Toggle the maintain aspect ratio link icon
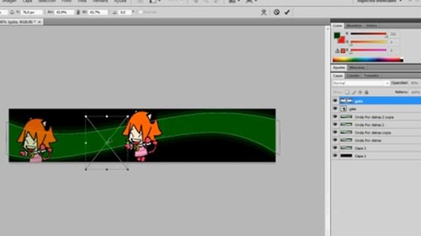Screen dimensions: 421x236 click(78, 12)
